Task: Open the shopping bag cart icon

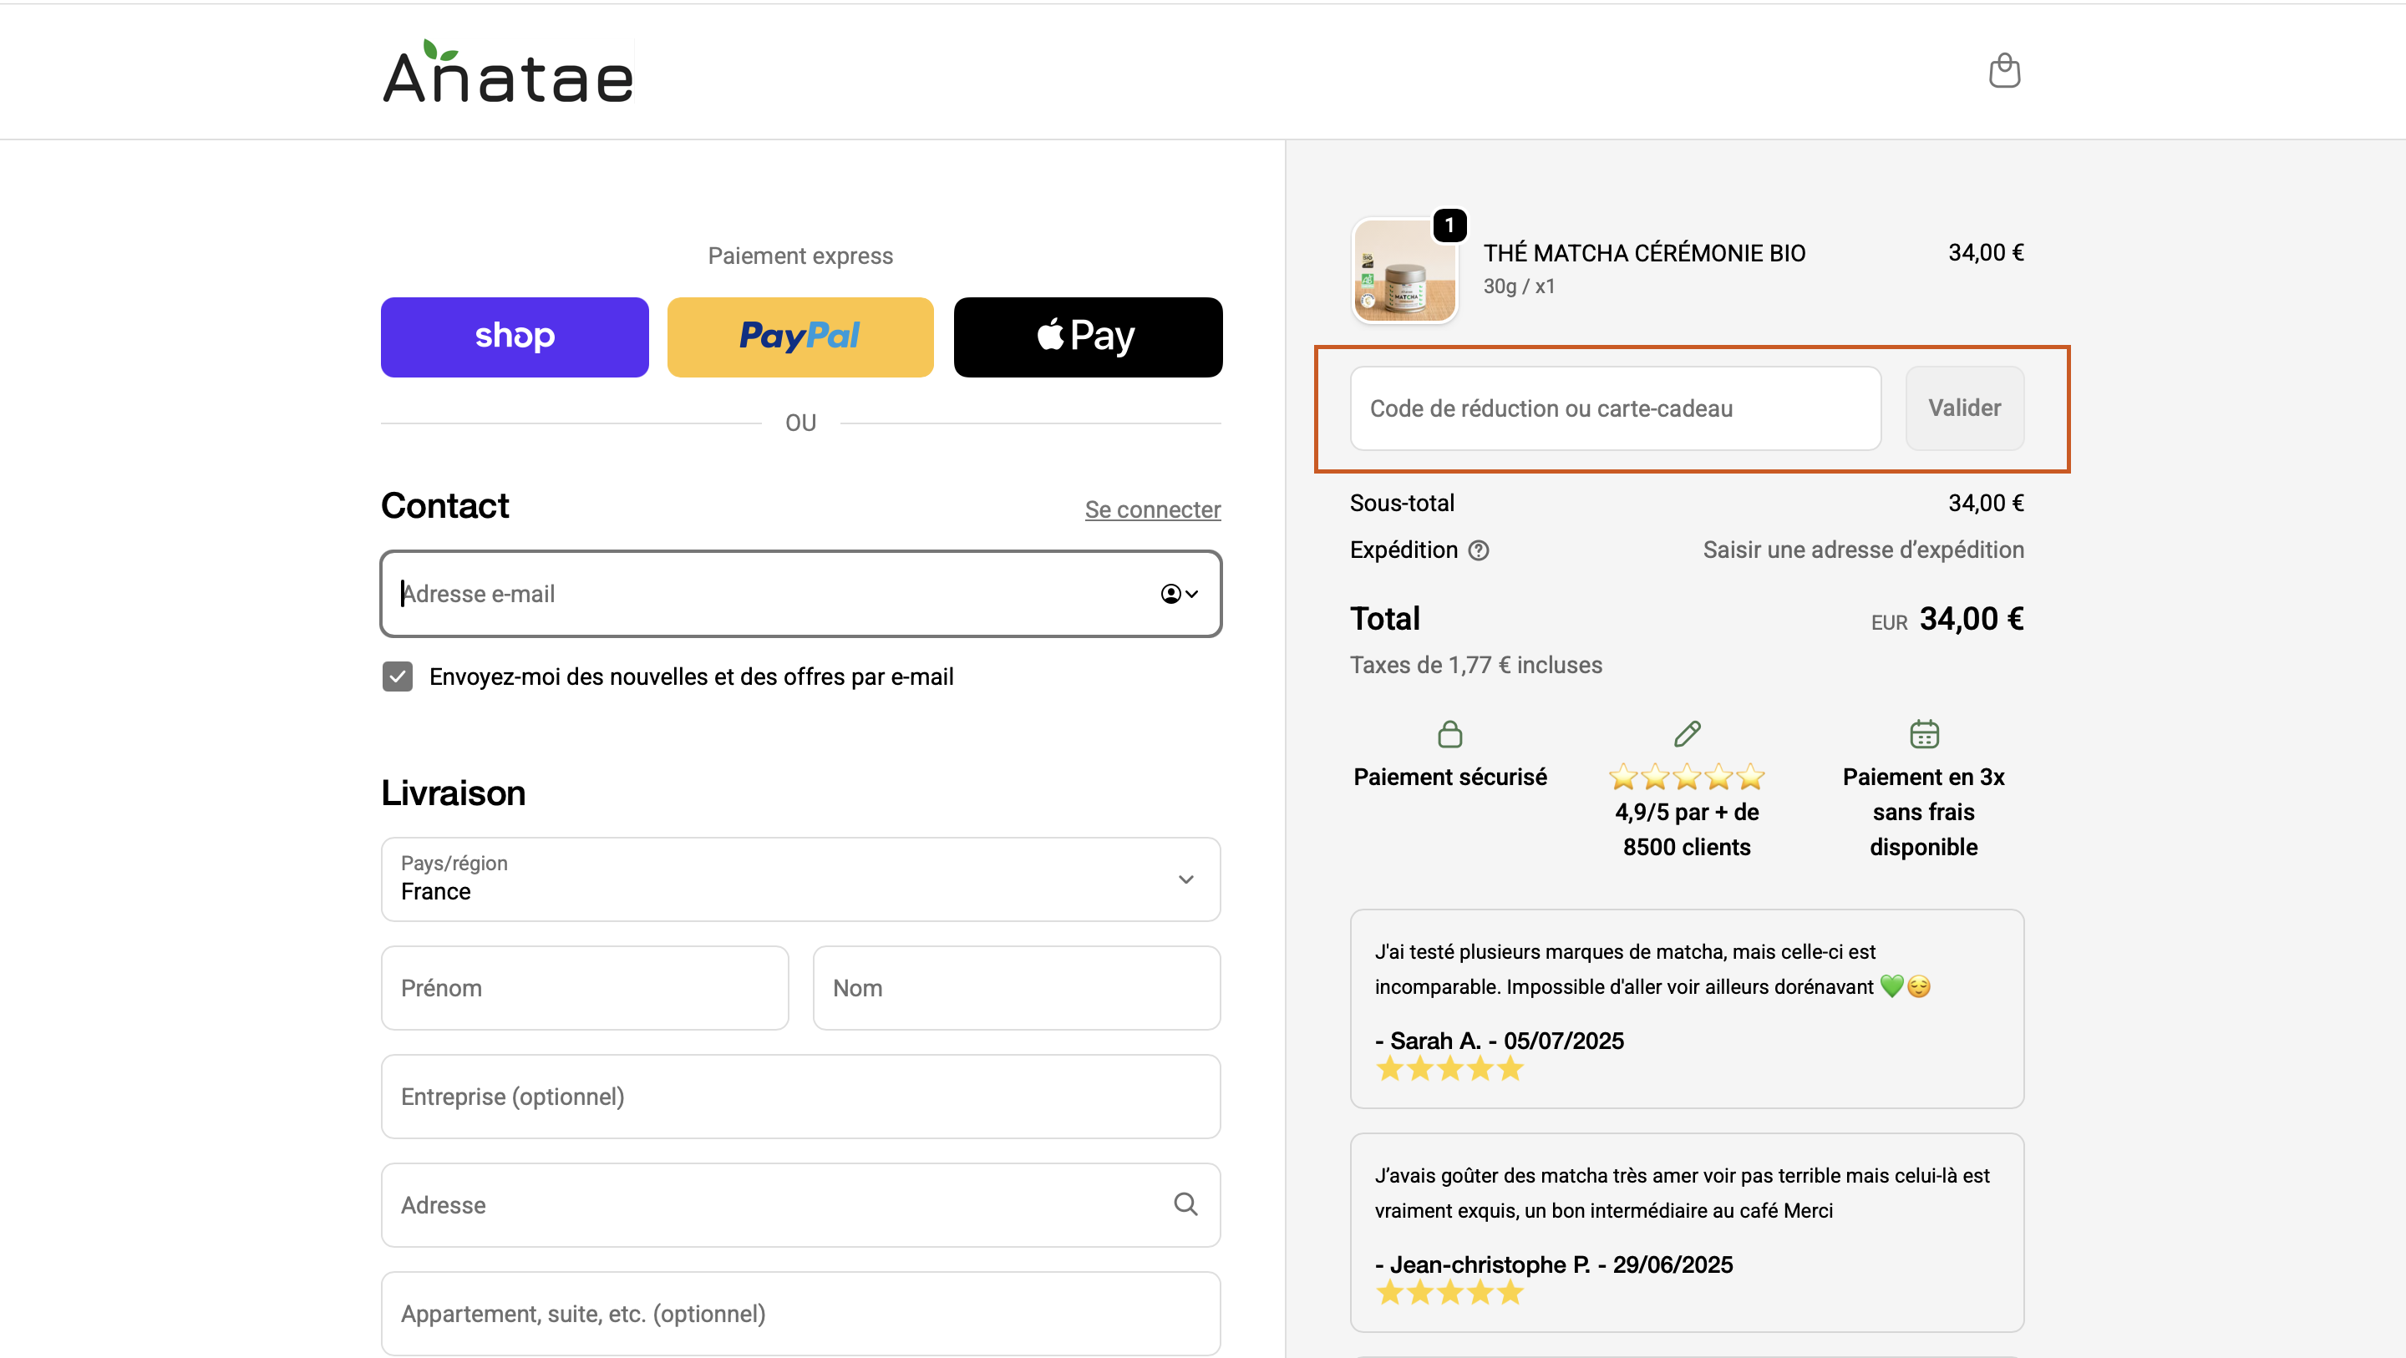Action: point(2004,71)
